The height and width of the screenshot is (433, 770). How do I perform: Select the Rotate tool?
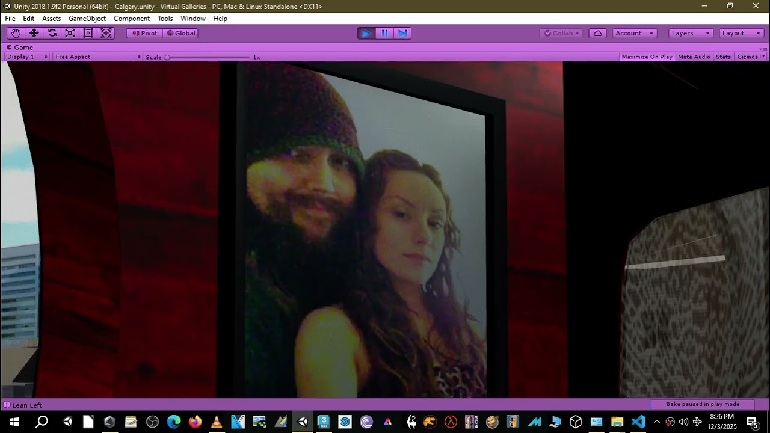click(52, 33)
